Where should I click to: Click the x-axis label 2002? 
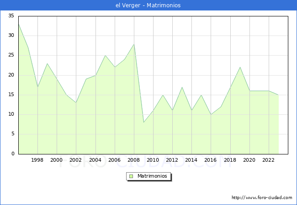coord(75,160)
